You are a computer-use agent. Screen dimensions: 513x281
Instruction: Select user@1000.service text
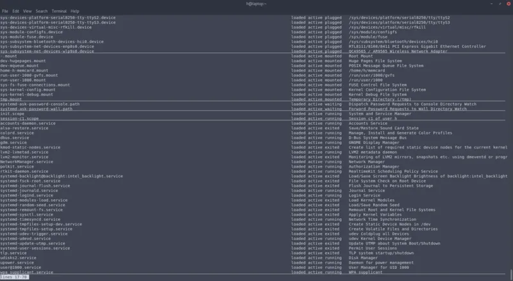pyautogui.click(x=21, y=268)
